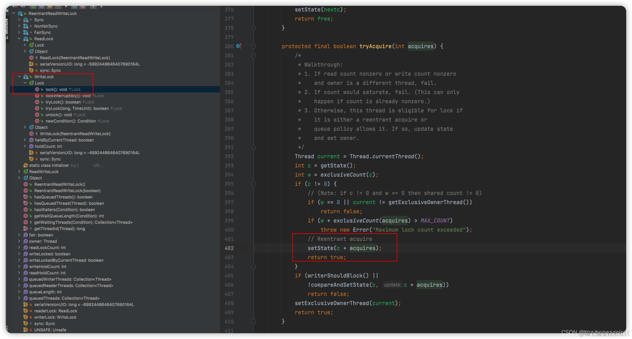Click the interface icon beside ReadWriteLock

click(26, 172)
